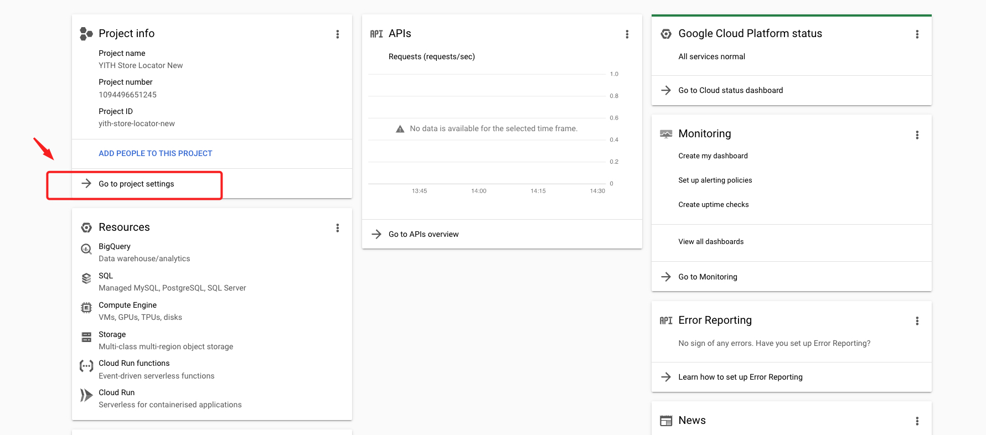Open Compute Engine resource
Image resolution: width=986 pixels, height=435 pixels.
tap(127, 305)
